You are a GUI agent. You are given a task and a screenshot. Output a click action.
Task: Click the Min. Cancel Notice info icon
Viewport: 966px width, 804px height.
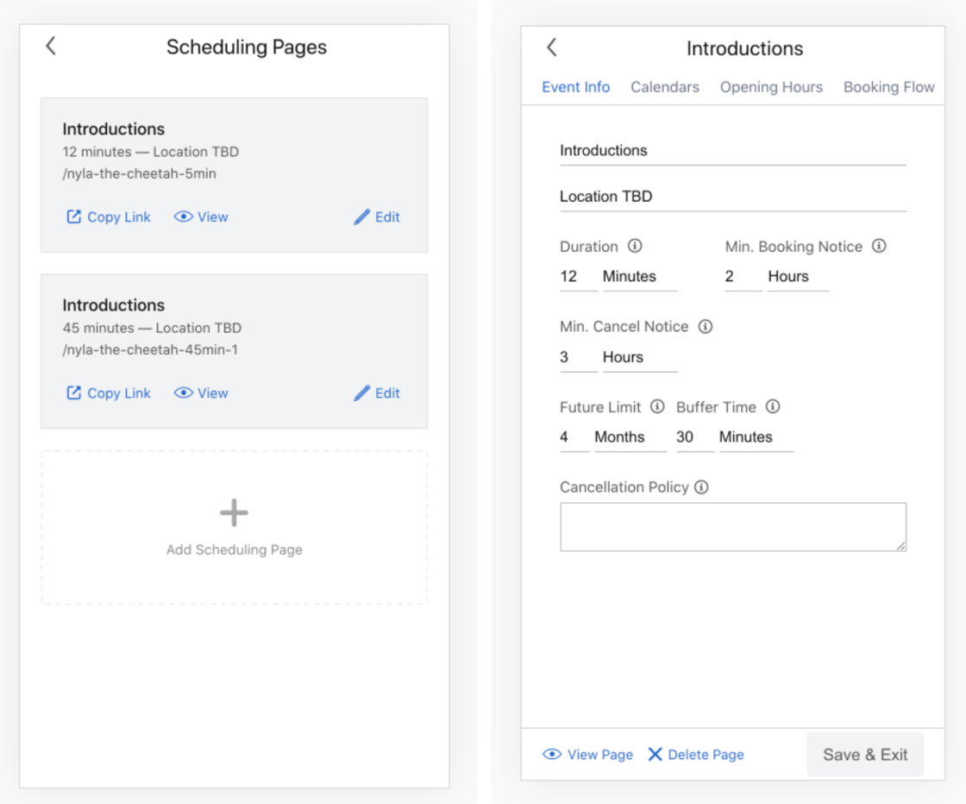(x=706, y=326)
